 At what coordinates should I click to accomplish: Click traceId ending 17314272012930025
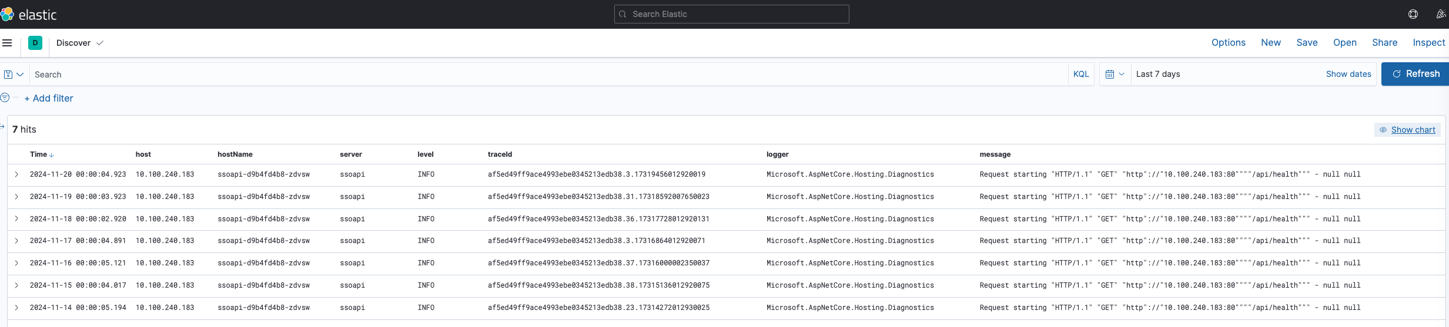598,308
